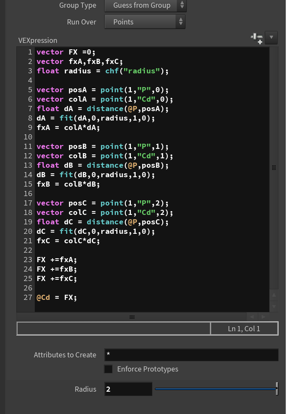Click line 17 'vector posC' code
The height and width of the screenshot is (414, 288).
click(x=103, y=203)
